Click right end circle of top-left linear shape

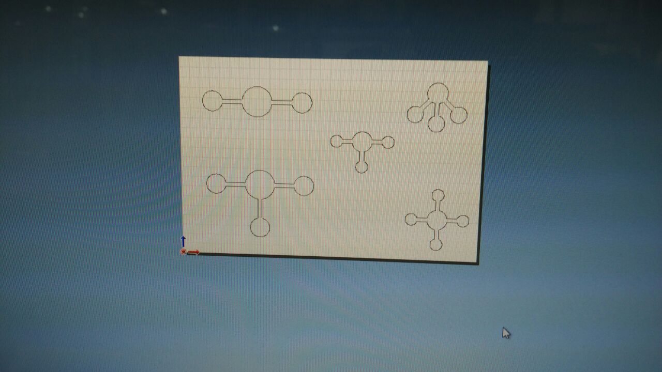[302, 102]
